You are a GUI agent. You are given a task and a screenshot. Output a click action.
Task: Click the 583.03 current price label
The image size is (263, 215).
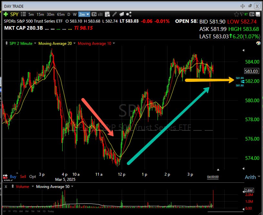[252, 71]
